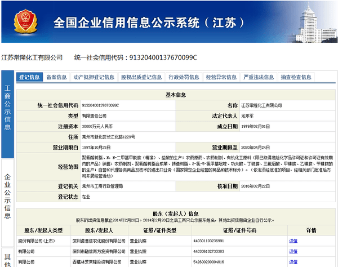Select the 其他 side tab at bottom

click(x=7, y=259)
